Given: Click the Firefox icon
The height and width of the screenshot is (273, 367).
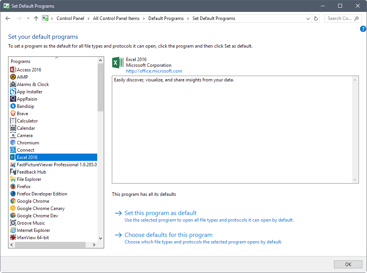Looking at the screenshot, I should (13, 186).
